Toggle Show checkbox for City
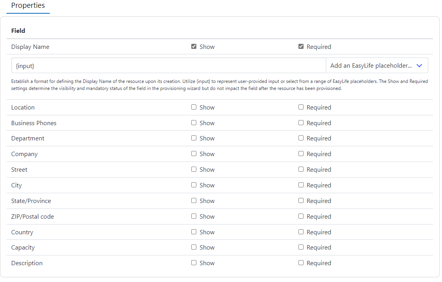This screenshot has width=442, height=282. 194,185
